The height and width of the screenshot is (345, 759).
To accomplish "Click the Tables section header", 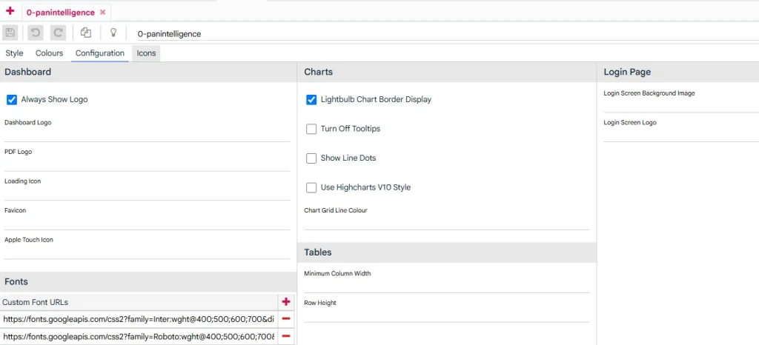I will tap(447, 252).
